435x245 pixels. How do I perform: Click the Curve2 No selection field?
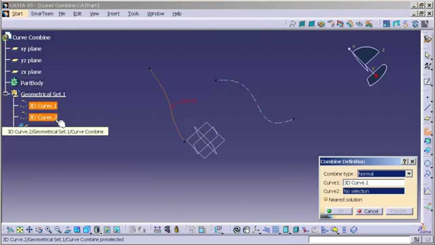click(373, 191)
